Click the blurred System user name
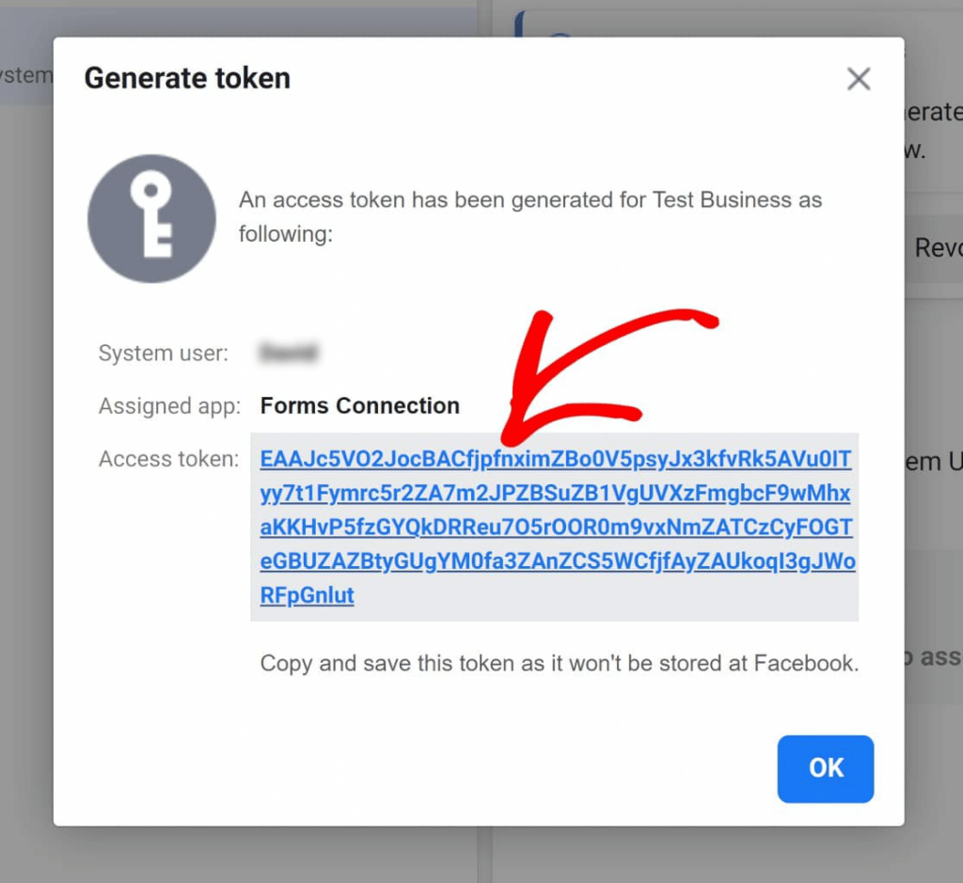The height and width of the screenshot is (883, 963). (x=289, y=353)
